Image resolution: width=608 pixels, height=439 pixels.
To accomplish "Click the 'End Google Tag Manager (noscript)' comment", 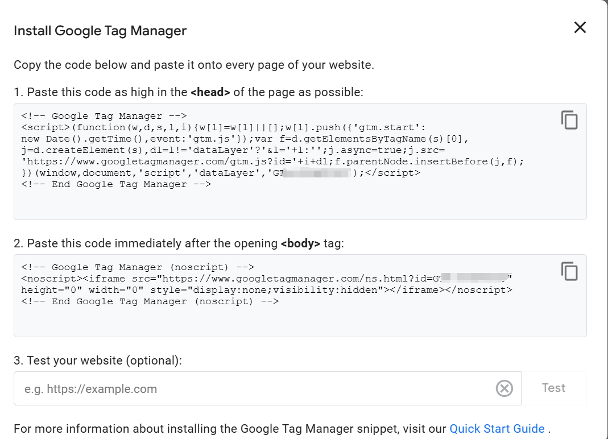I will coord(150,301).
